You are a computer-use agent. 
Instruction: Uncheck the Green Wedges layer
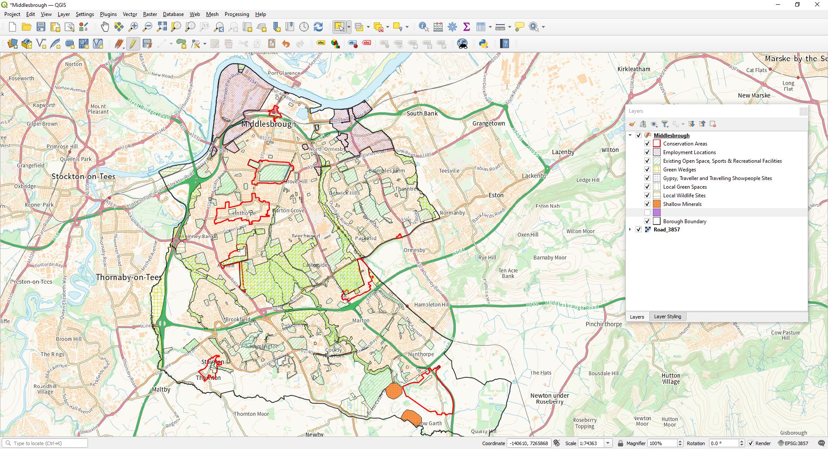pyautogui.click(x=647, y=170)
